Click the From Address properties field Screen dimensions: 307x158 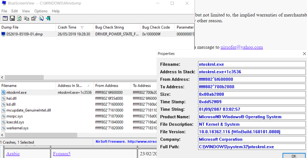pyautogui.click(x=252, y=79)
